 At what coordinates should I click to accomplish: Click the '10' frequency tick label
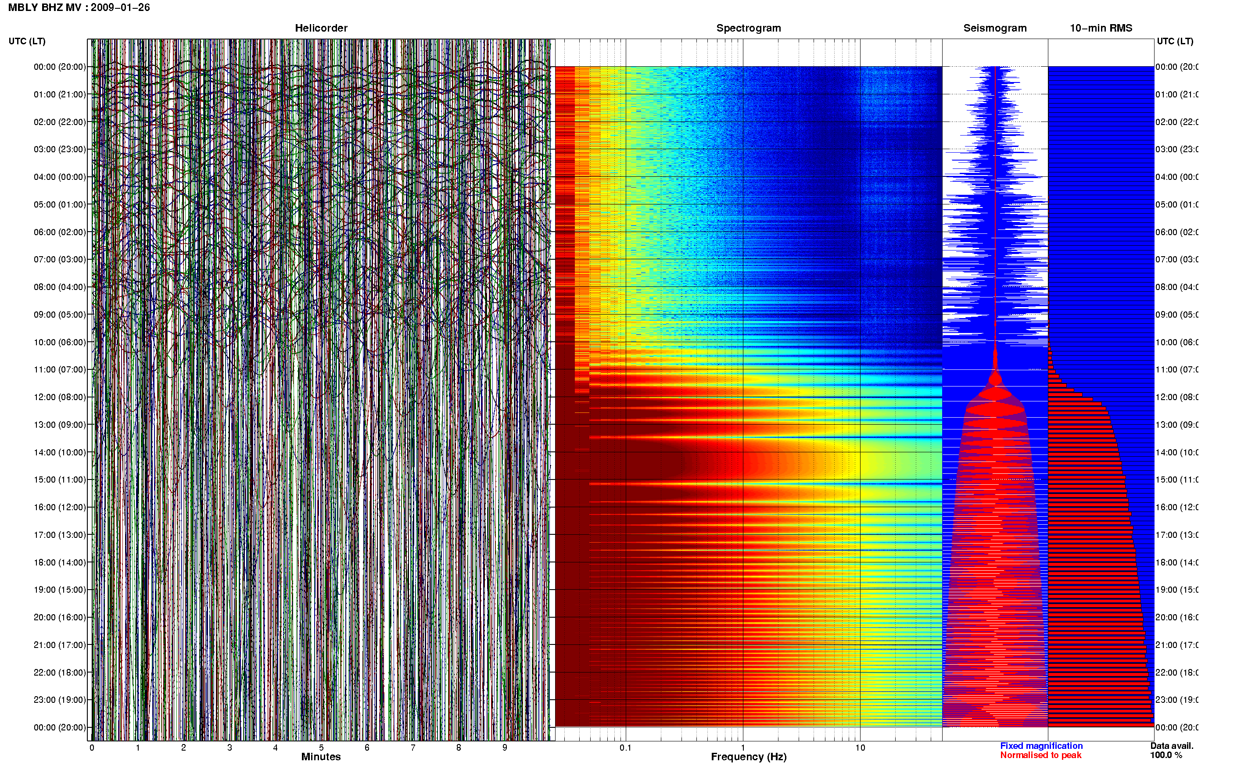[x=860, y=748]
